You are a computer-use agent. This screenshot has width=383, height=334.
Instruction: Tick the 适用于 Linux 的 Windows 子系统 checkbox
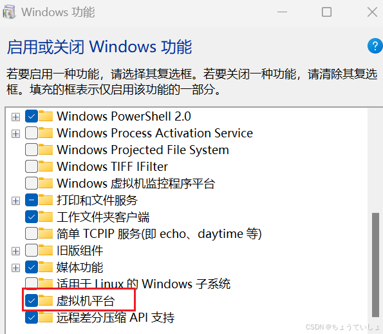(32, 283)
